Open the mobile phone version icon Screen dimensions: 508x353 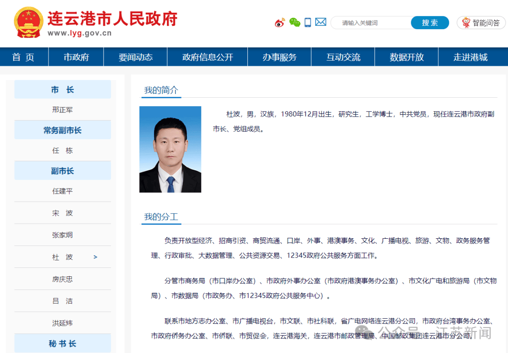click(308, 23)
